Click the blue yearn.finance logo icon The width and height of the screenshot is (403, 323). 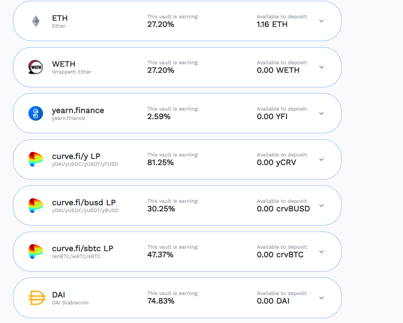[x=36, y=113]
